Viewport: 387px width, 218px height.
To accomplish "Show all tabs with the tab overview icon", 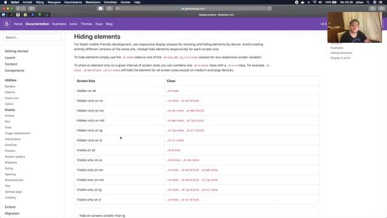I will pyautogui.click(x=382, y=8).
